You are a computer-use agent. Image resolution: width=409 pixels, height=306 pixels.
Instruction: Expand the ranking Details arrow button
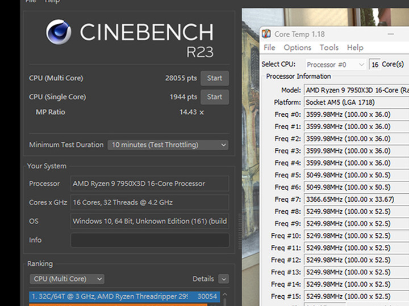pyautogui.click(x=224, y=279)
